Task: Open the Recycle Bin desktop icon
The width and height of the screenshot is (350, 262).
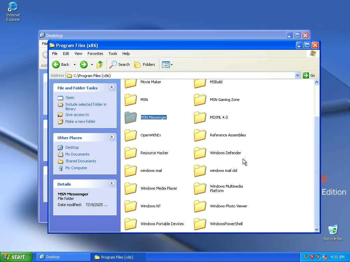Action: coord(333,233)
